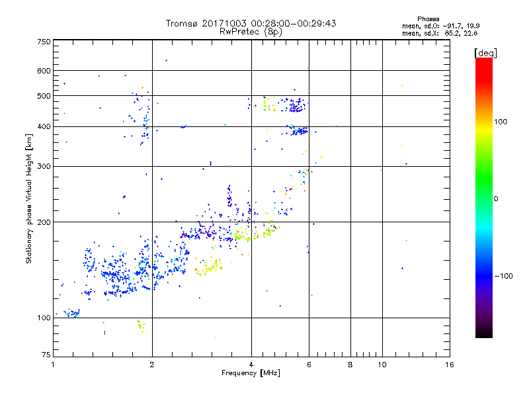Click the colorbar '-100' tick label
This screenshot has height=397, width=529.
(504, 276)
